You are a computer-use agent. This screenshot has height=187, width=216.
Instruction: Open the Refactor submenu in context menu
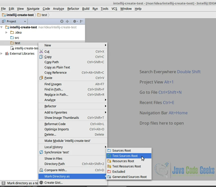click(73, 106)
